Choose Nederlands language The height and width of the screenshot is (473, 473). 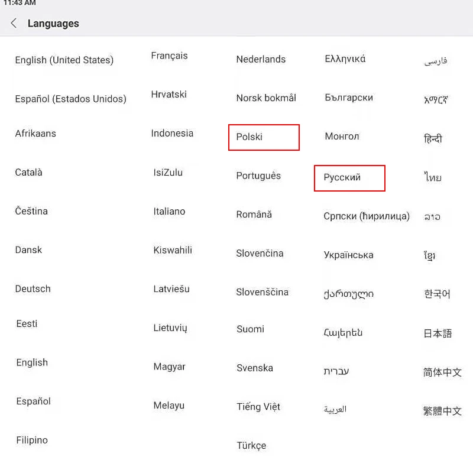[261, 59]
